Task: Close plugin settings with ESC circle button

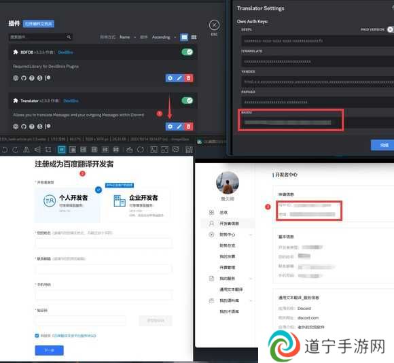Action: point(214,25)
